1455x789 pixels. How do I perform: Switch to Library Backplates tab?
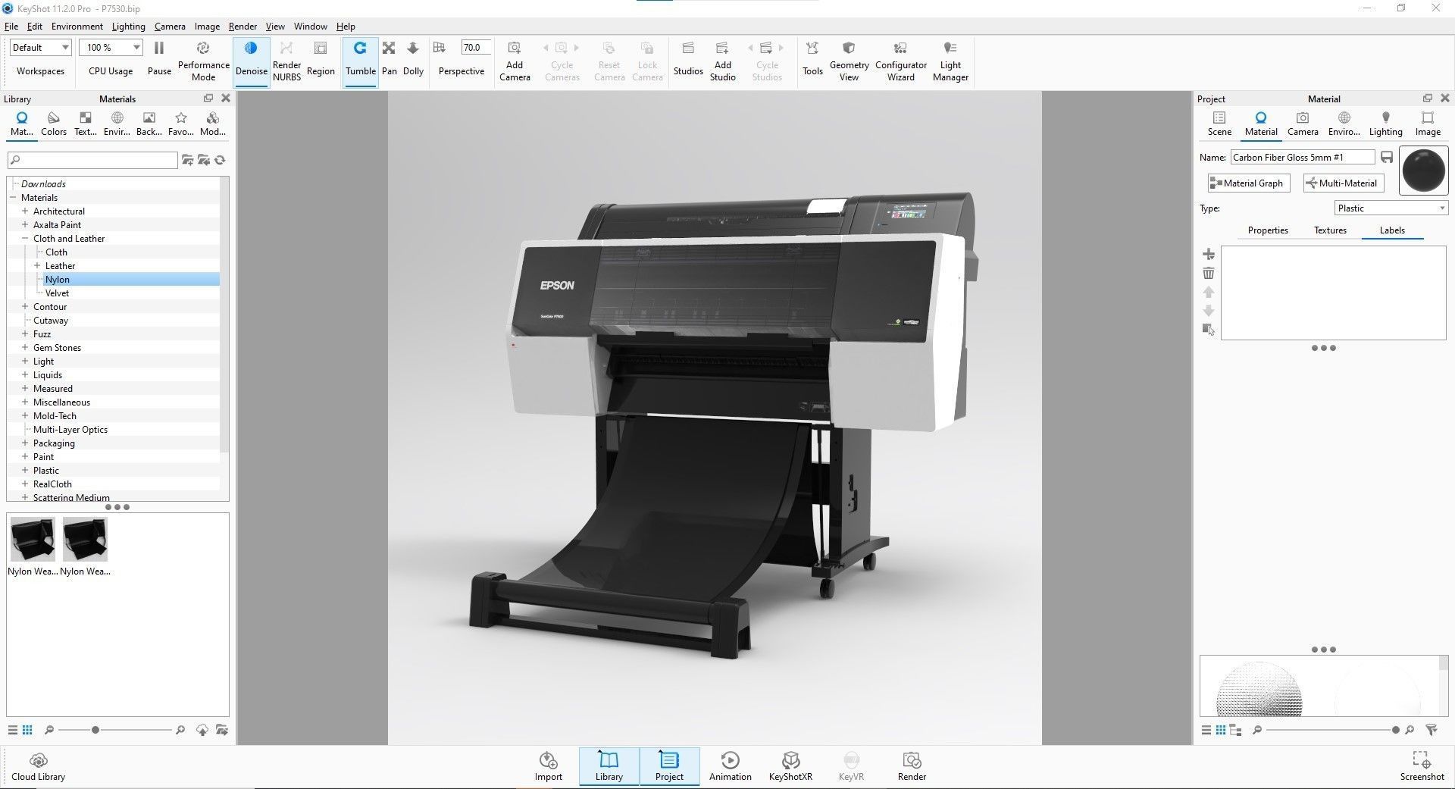pos(149,124)
